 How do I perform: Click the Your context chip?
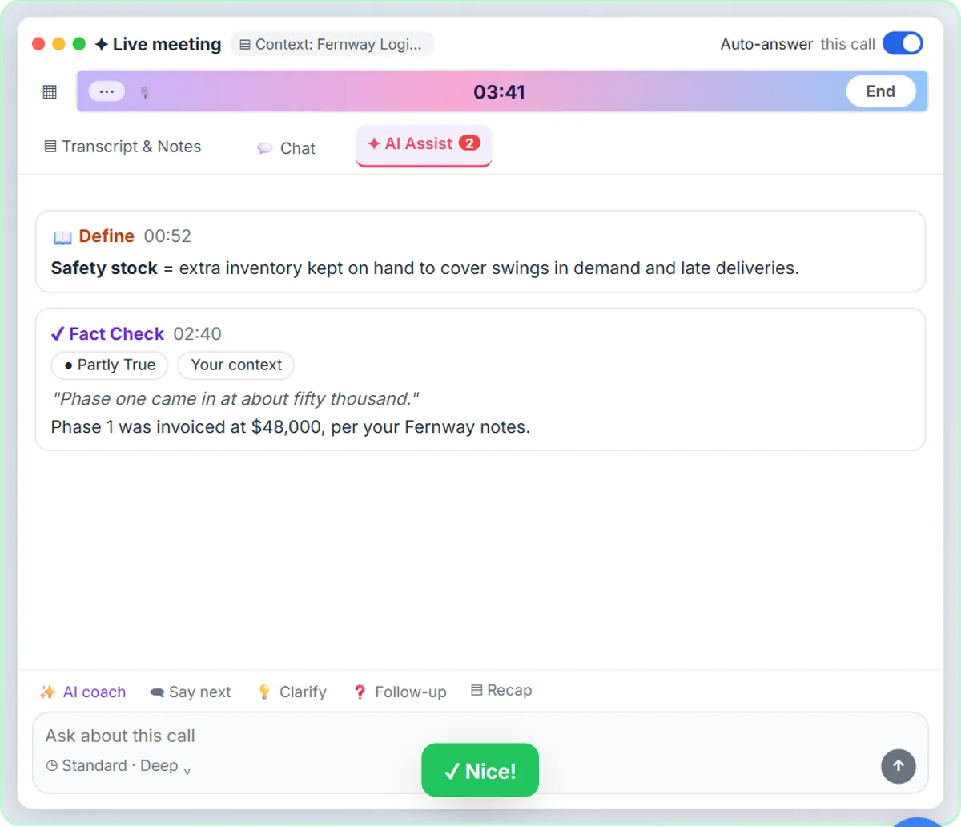(x=236, y=365)
